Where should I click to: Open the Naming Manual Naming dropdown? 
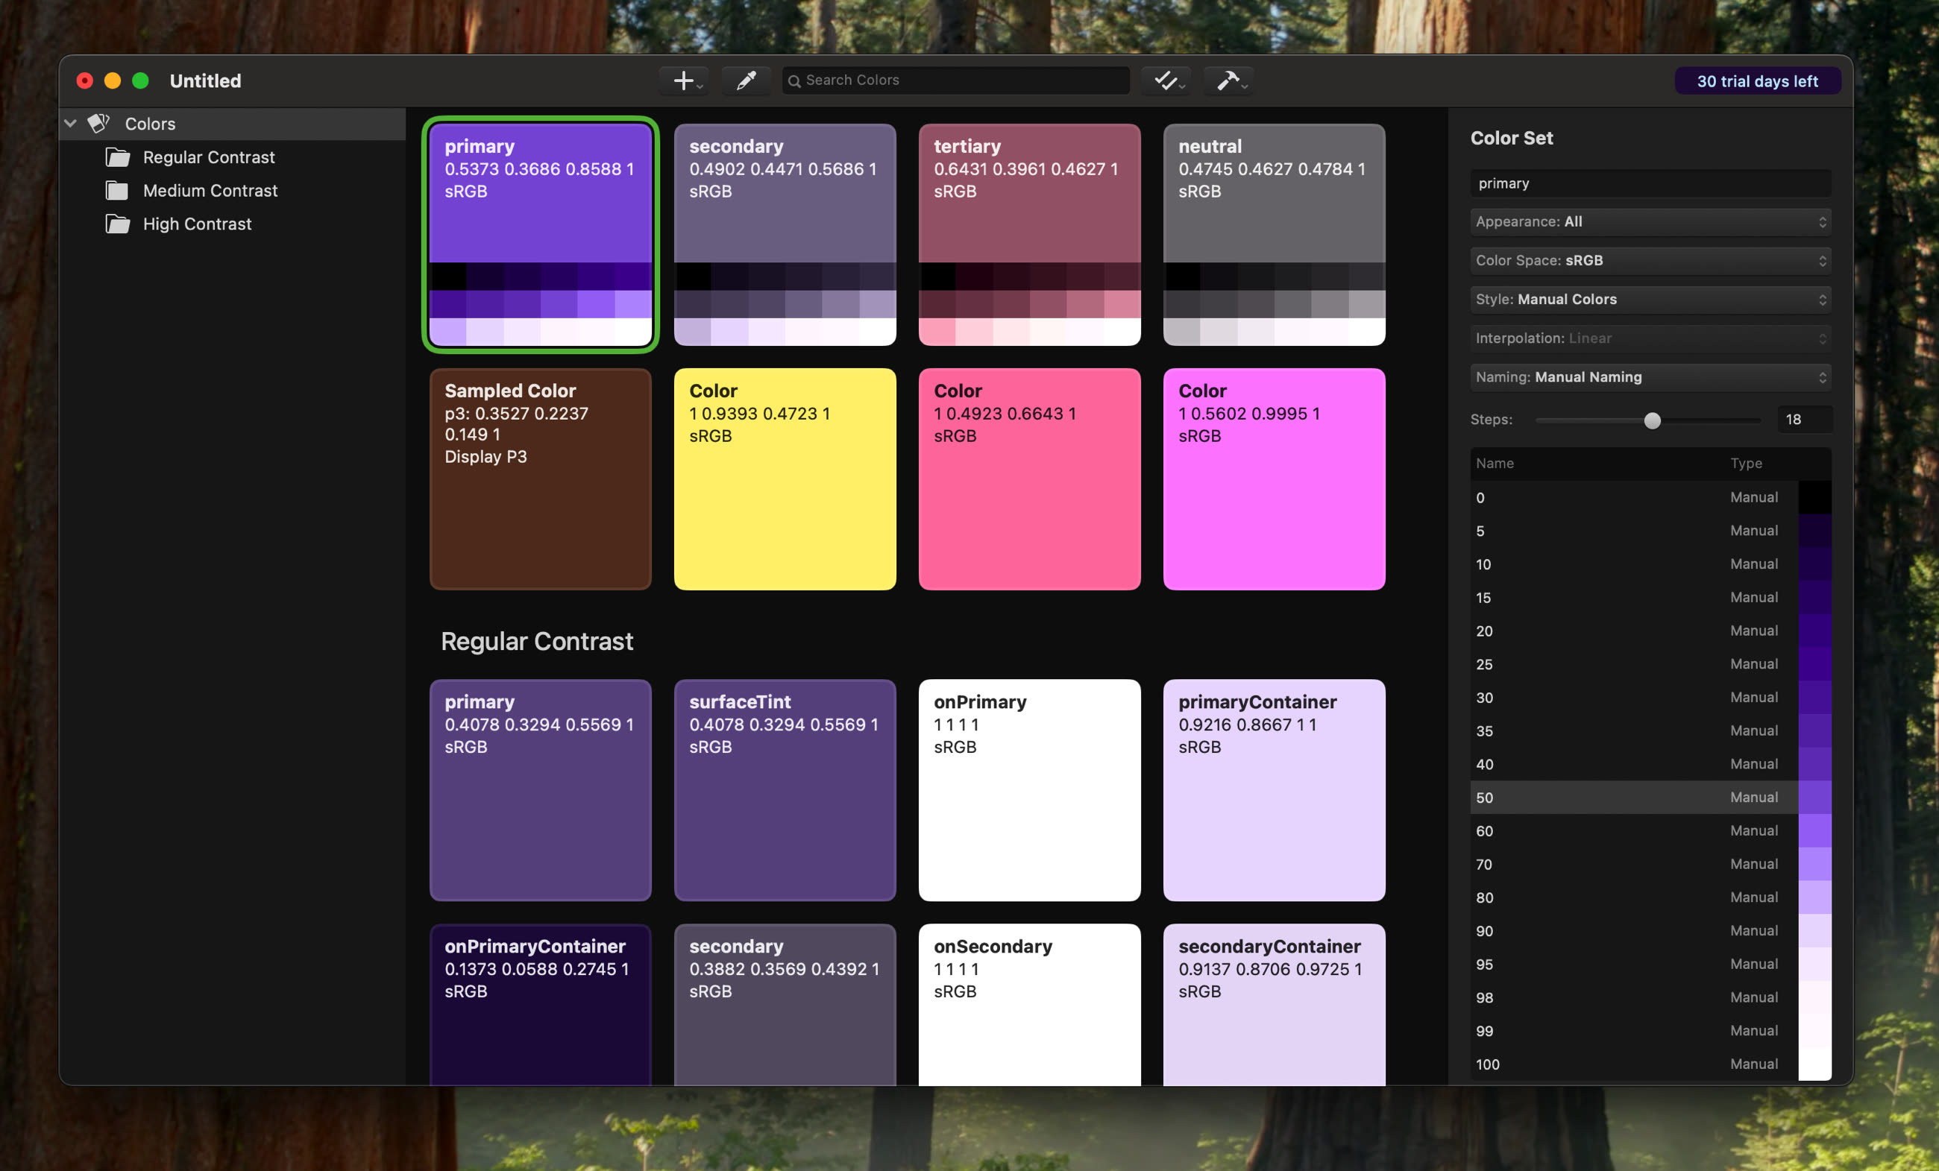[1650, 377]
